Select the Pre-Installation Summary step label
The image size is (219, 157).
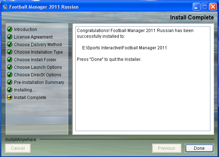[x=39, y=82]
